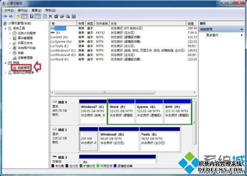The image size is (247, 176).
Task: Click the Word (F:) partition block on disk 0
Action: (x=121, y=112)
